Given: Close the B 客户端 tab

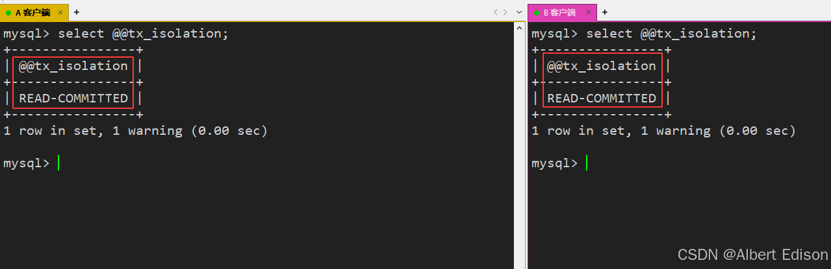Looking at the screenshot, I should tap(590, 12).
